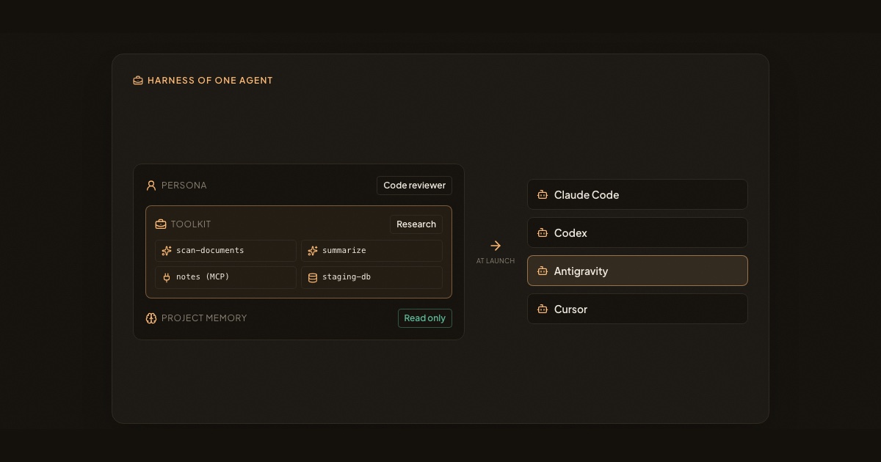881x462 pixels.
Task: Click the robot icon beside Codex
Action: click(x=543, y=233)
